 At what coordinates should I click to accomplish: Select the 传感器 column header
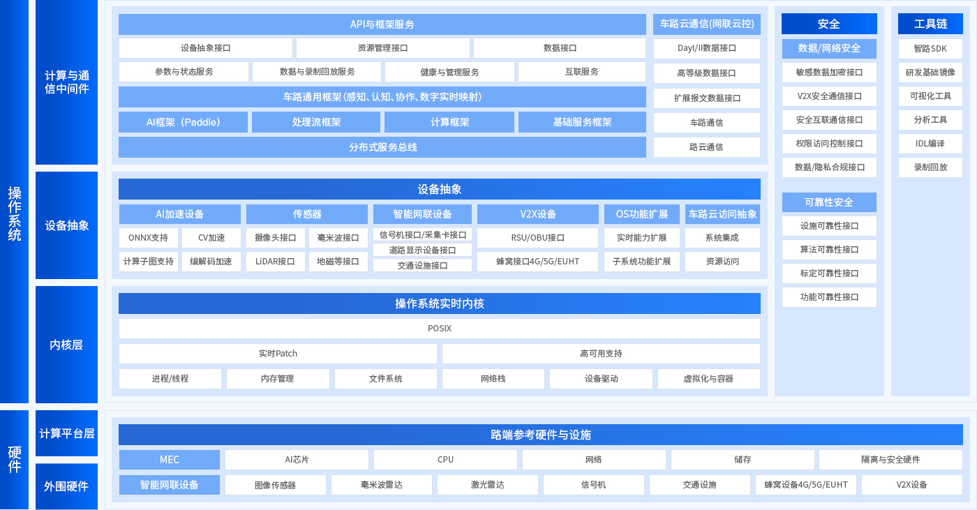point(307,214)
